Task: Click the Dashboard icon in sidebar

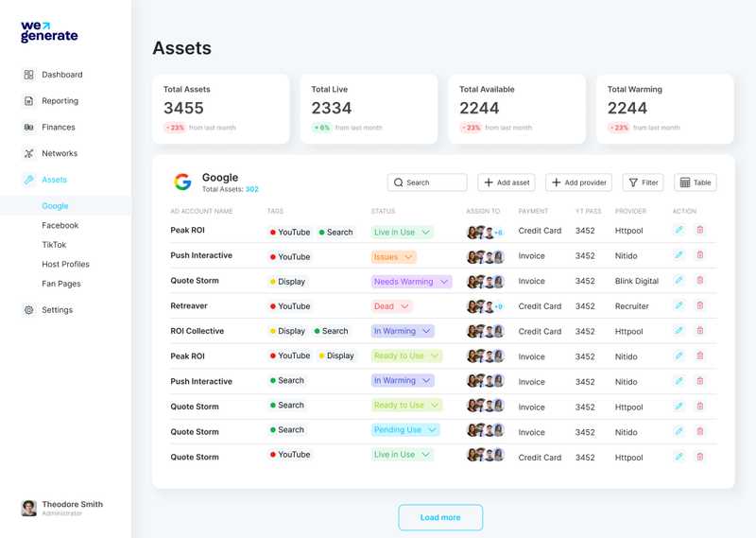Action: [28, 75]
